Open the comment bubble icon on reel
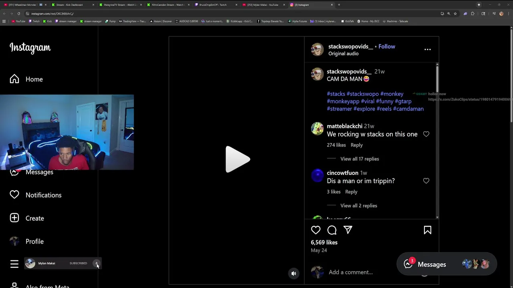The width and height of the screenshot is (513, 288). pos(332,230)
